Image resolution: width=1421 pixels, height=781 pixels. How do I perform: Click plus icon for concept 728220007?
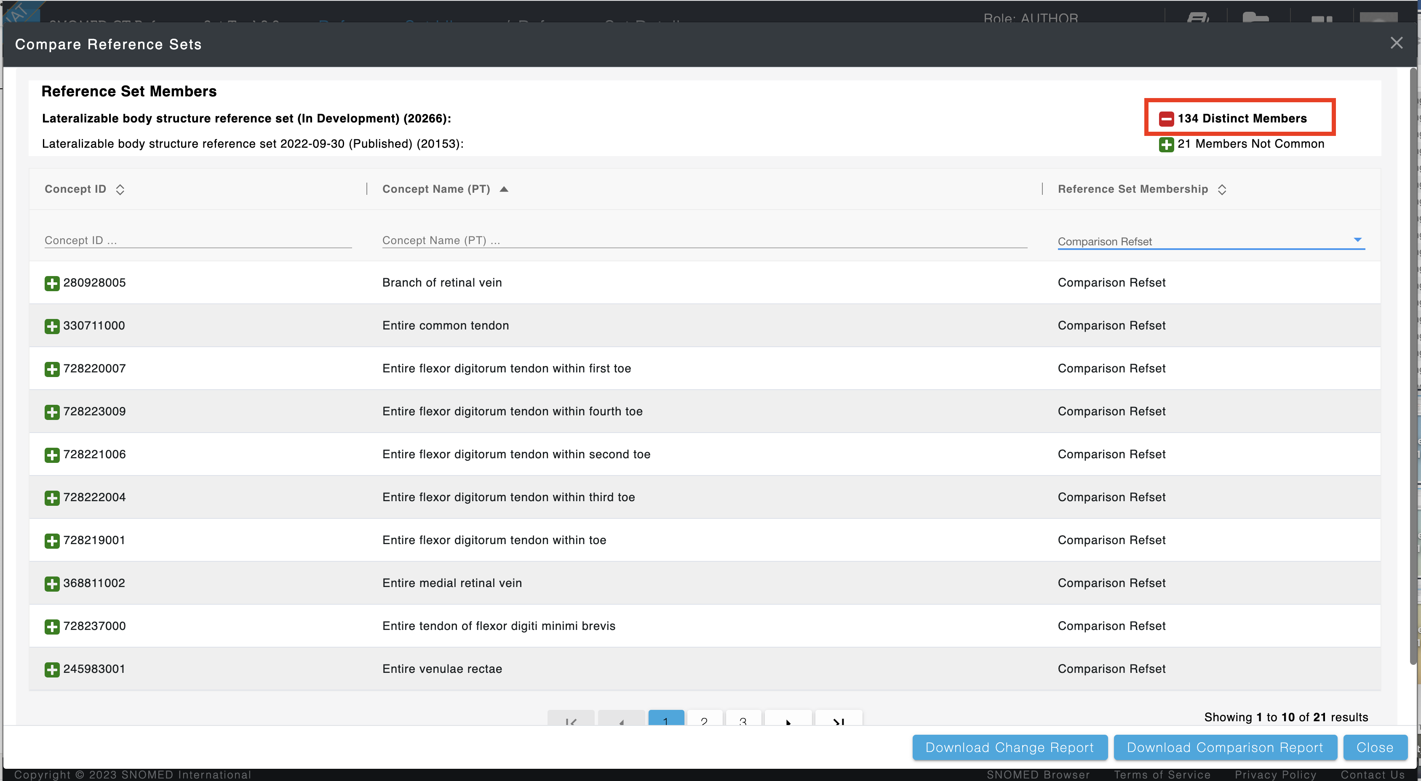(x=52, y=369)
